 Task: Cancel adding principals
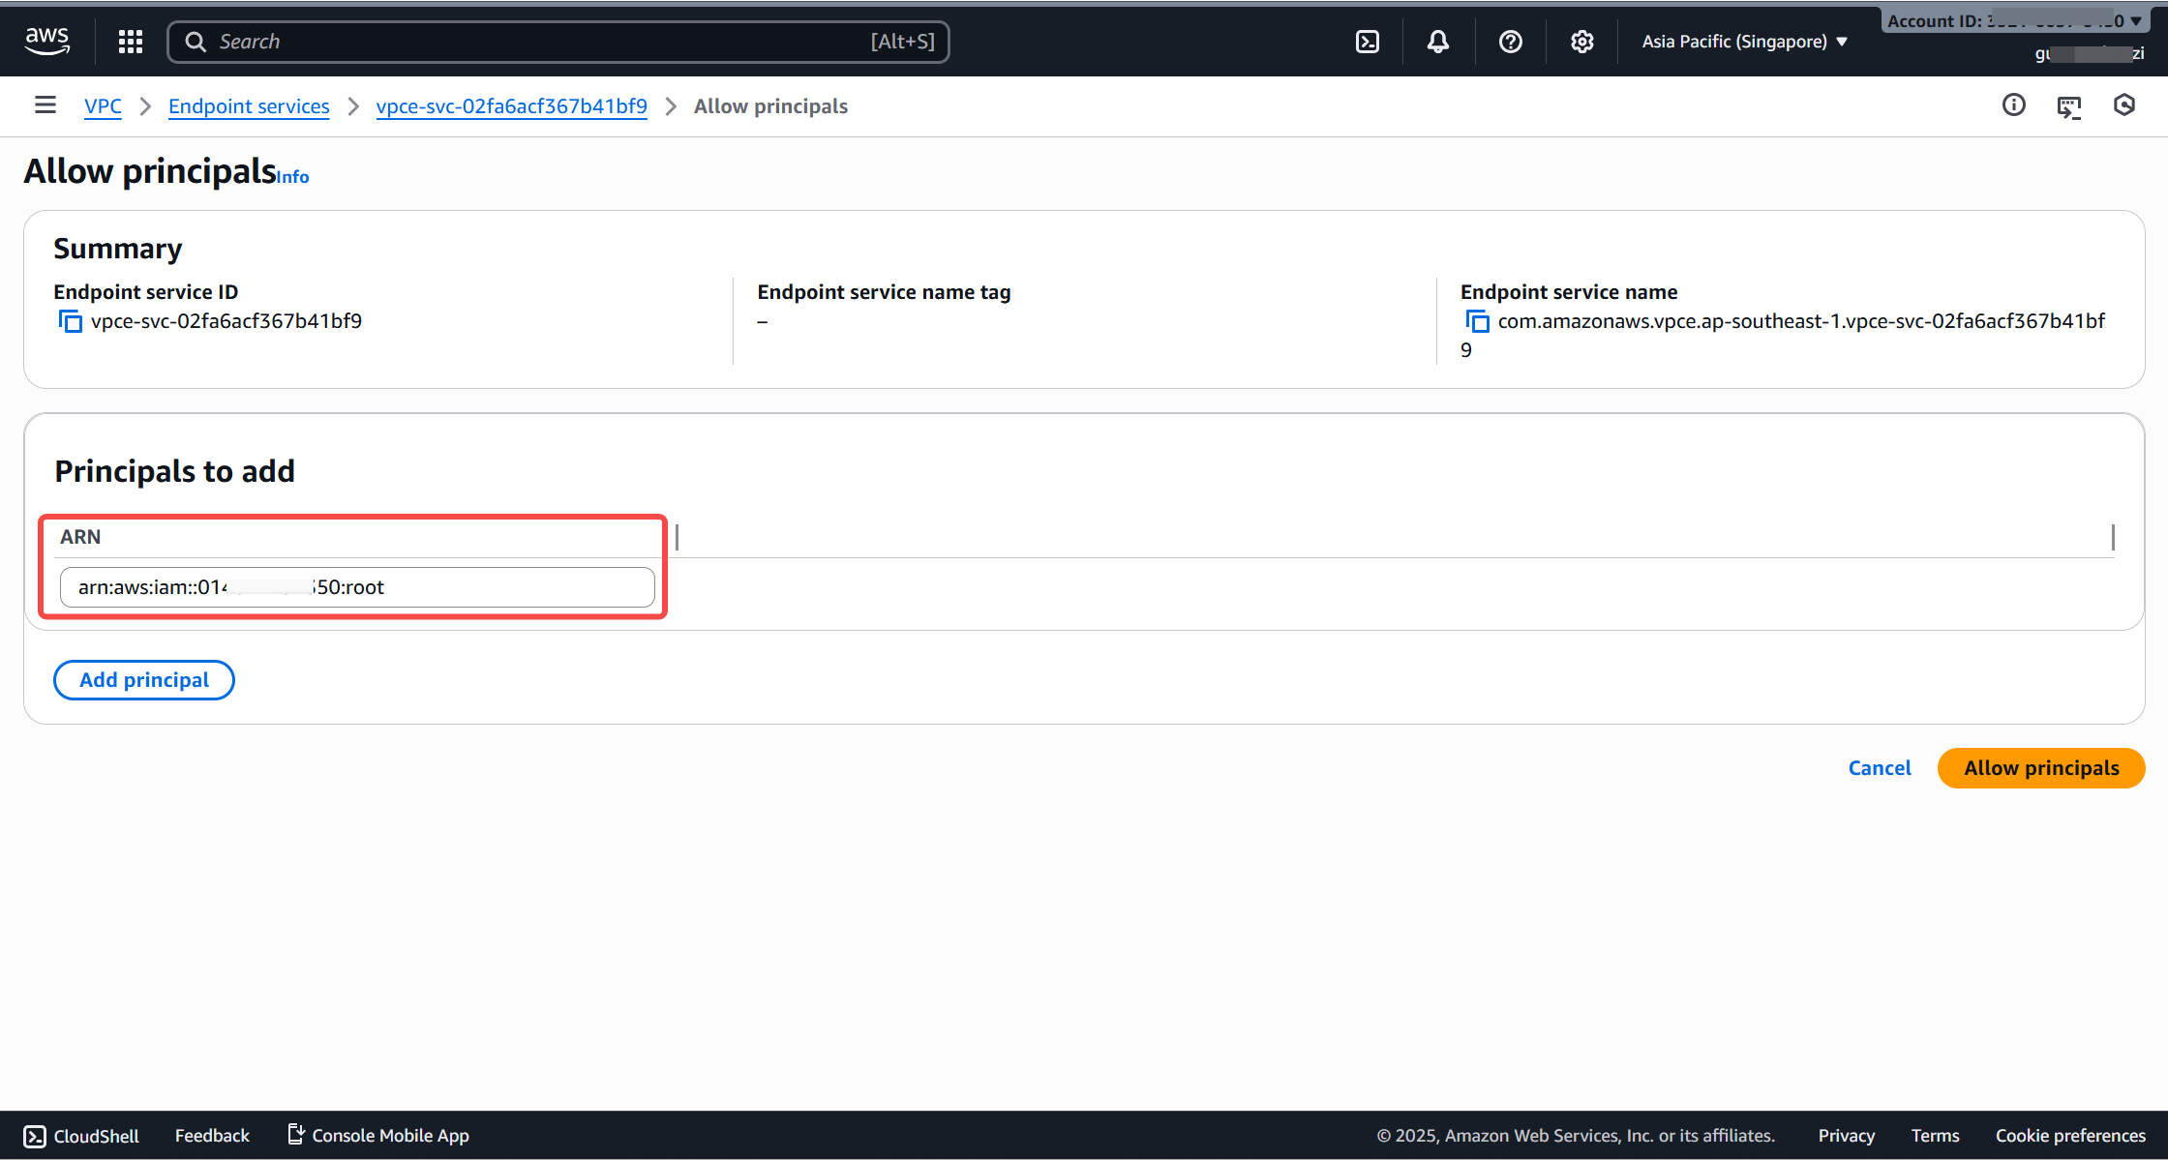1879,768
